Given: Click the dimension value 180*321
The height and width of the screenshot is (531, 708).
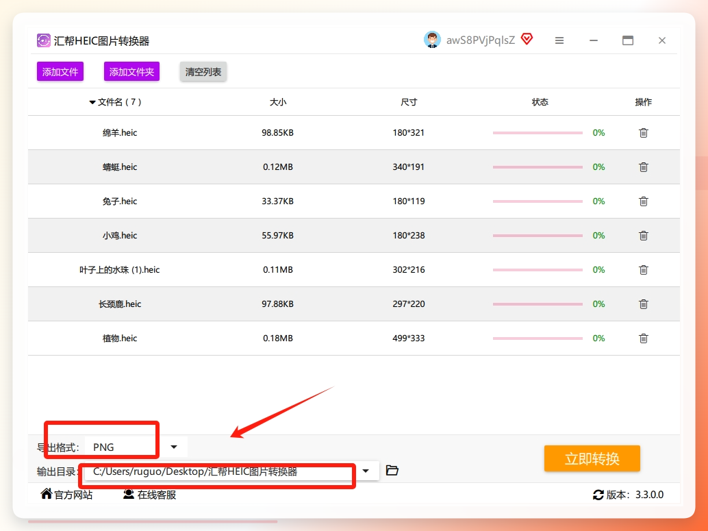Looking at the screenshot, I should pos(409,133).
